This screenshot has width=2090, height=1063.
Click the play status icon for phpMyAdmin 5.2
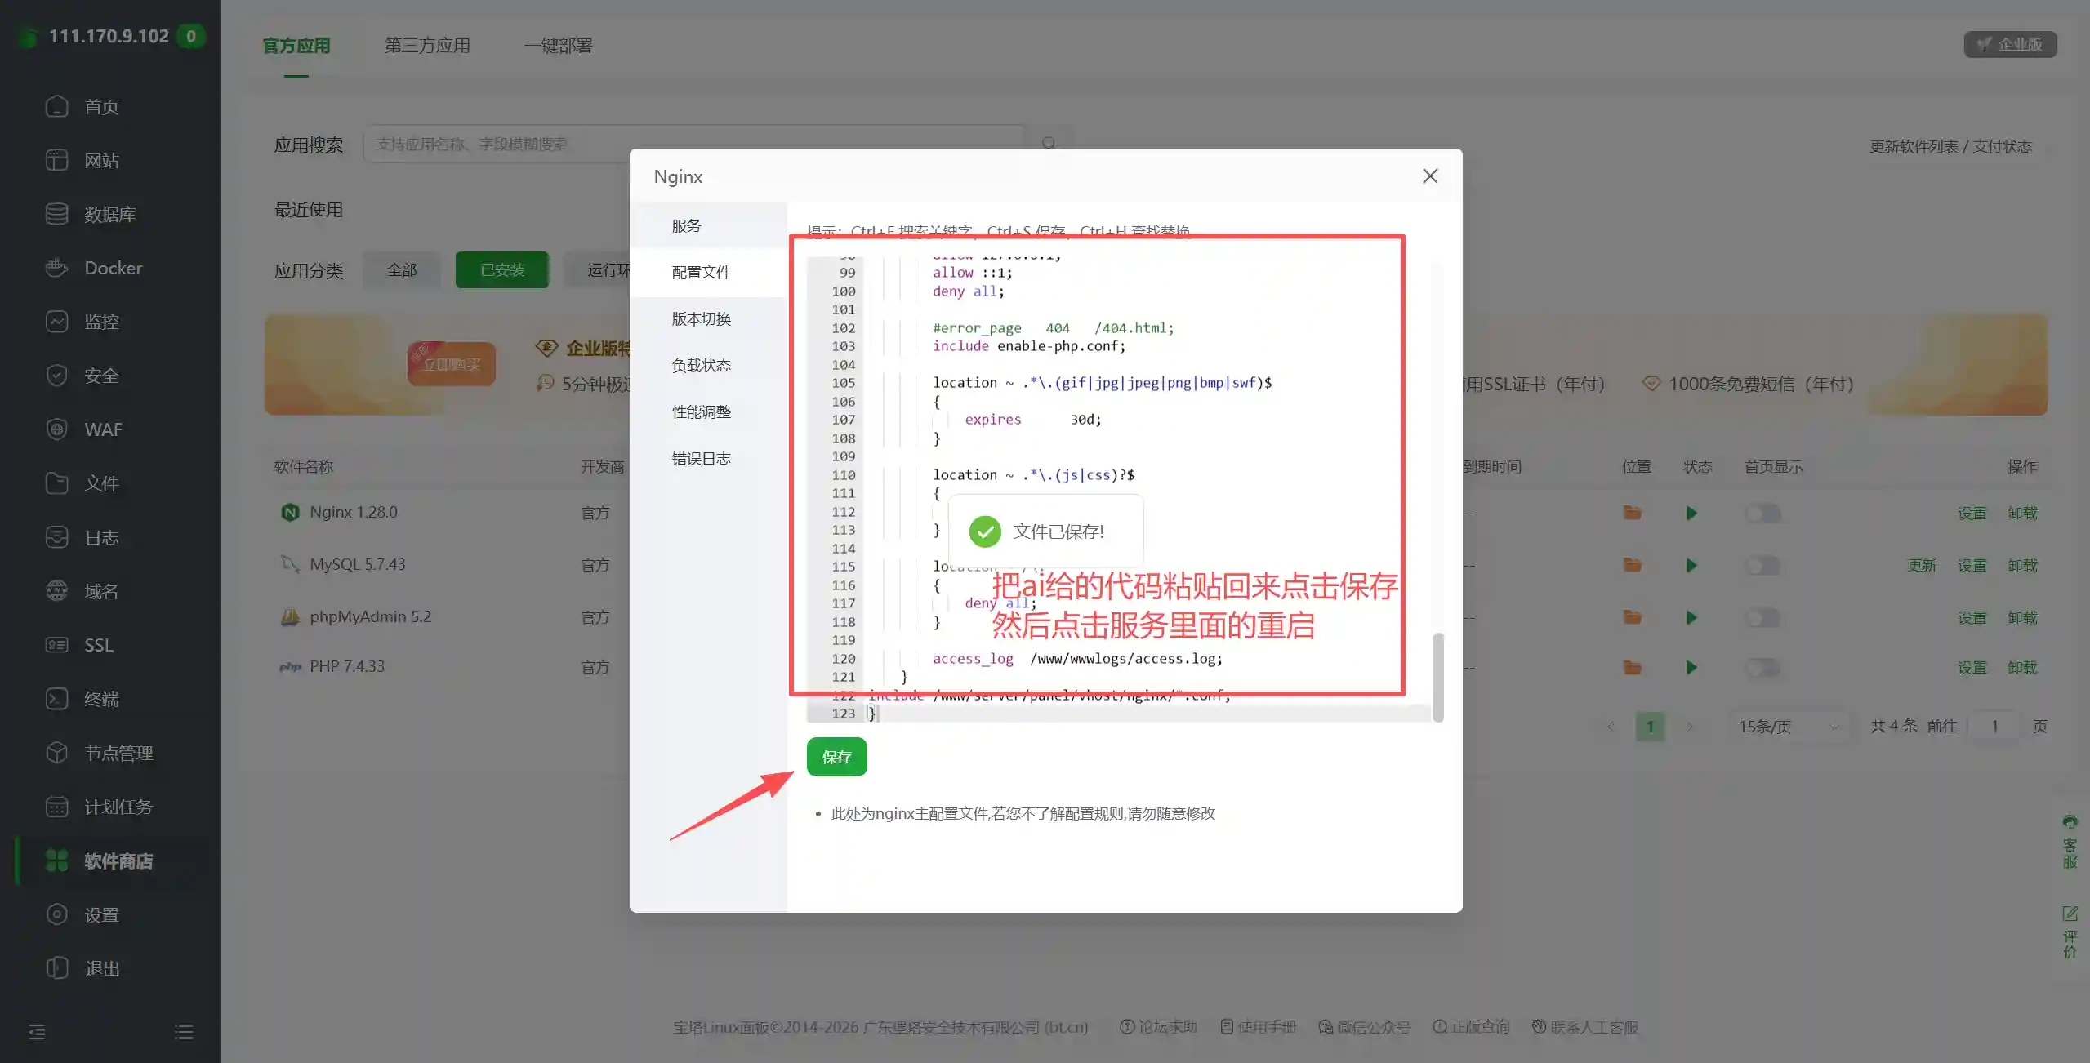click(x=1691, y=617)
